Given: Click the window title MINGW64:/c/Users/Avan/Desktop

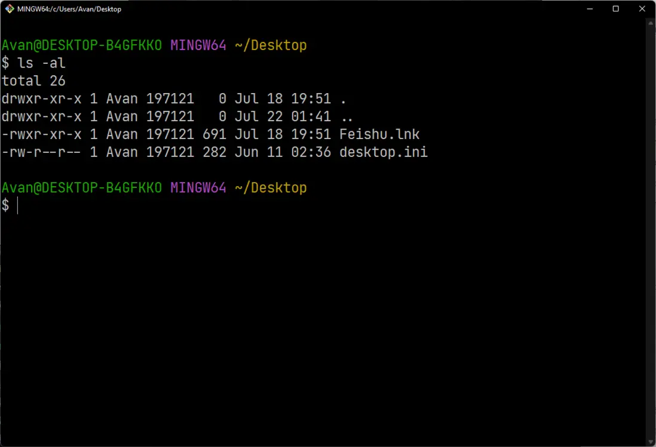Looking at the screenshot, I should point(69,9).
